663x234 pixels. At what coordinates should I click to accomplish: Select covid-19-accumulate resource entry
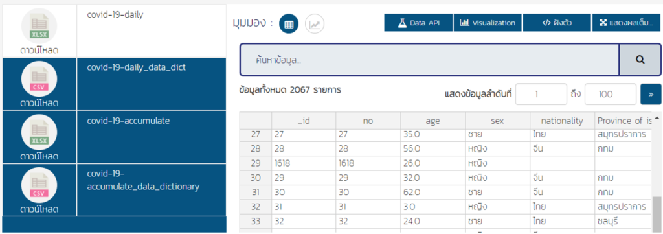coord(128,121)
